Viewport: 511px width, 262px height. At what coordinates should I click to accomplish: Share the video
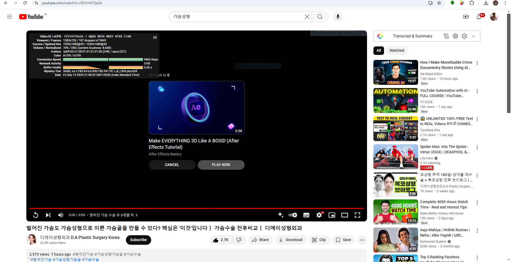tap(261, 240)
